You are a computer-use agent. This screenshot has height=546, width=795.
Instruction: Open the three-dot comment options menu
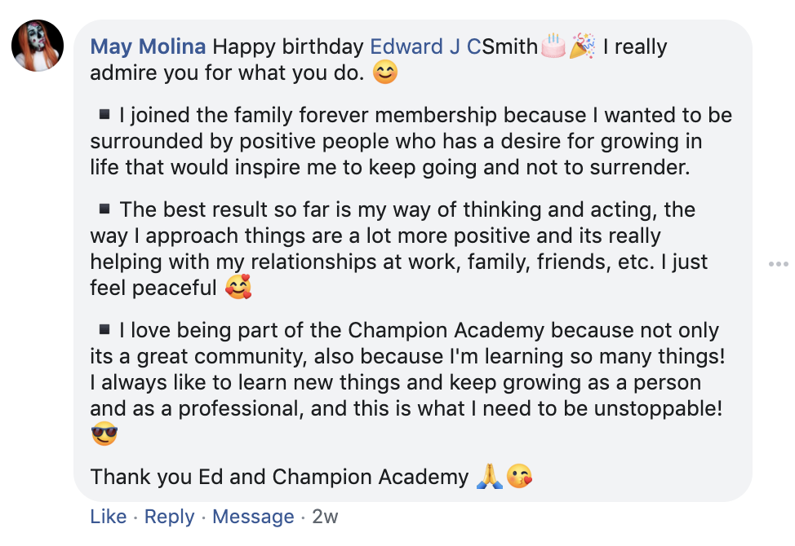[778, 264]
